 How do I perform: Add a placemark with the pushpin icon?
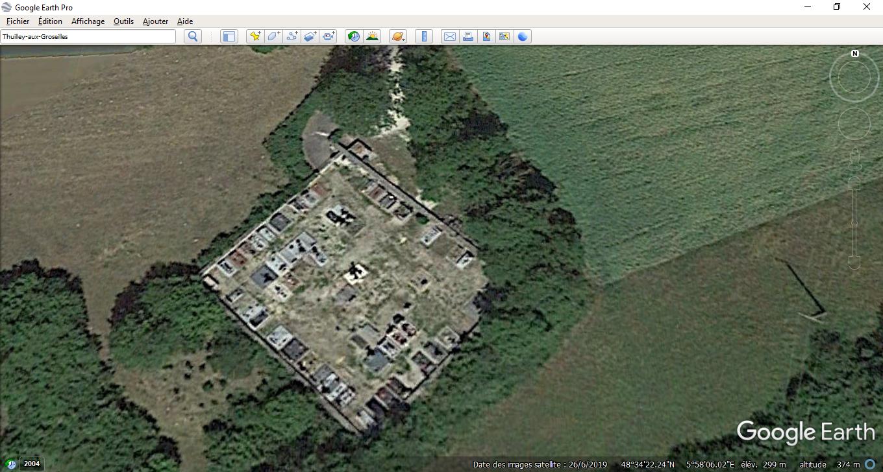tap(256, 36)
